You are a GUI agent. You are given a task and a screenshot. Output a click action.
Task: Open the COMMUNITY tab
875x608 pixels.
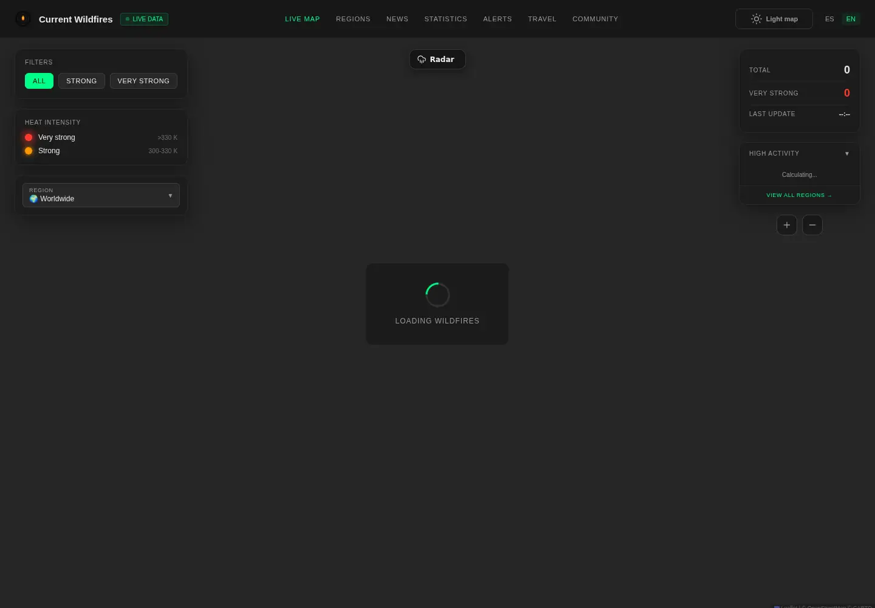[595, 19]
